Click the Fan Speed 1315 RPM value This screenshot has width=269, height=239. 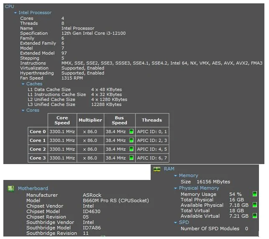pos(72,78)
